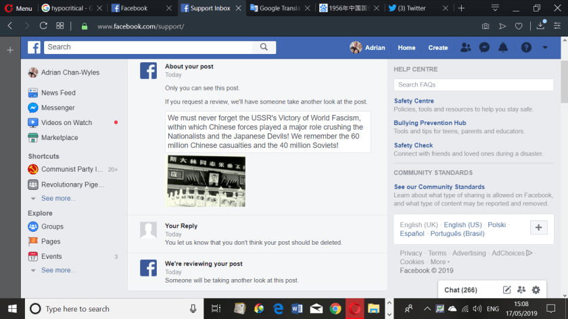Open Chrome from the taskbar

pos(335,309)
